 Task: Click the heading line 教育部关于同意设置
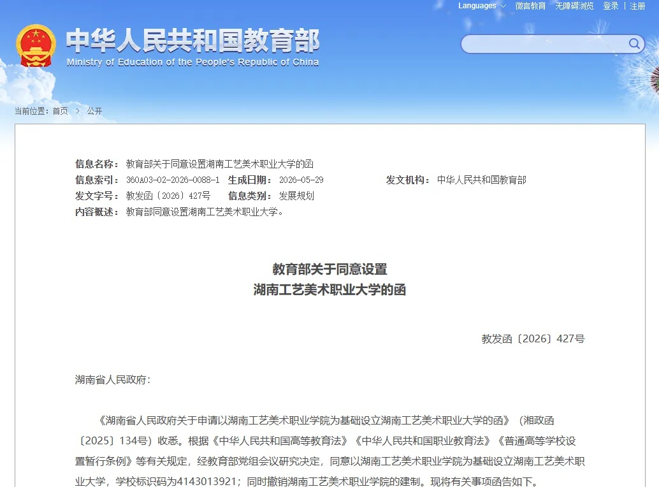coord(330,269)
